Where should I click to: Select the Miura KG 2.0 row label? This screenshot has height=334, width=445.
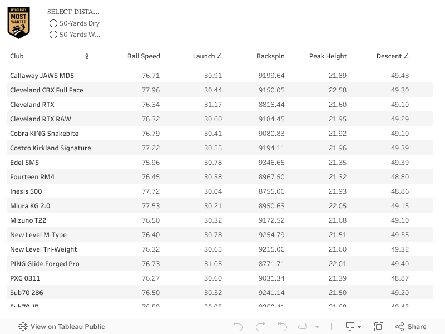tap(30, 206)
